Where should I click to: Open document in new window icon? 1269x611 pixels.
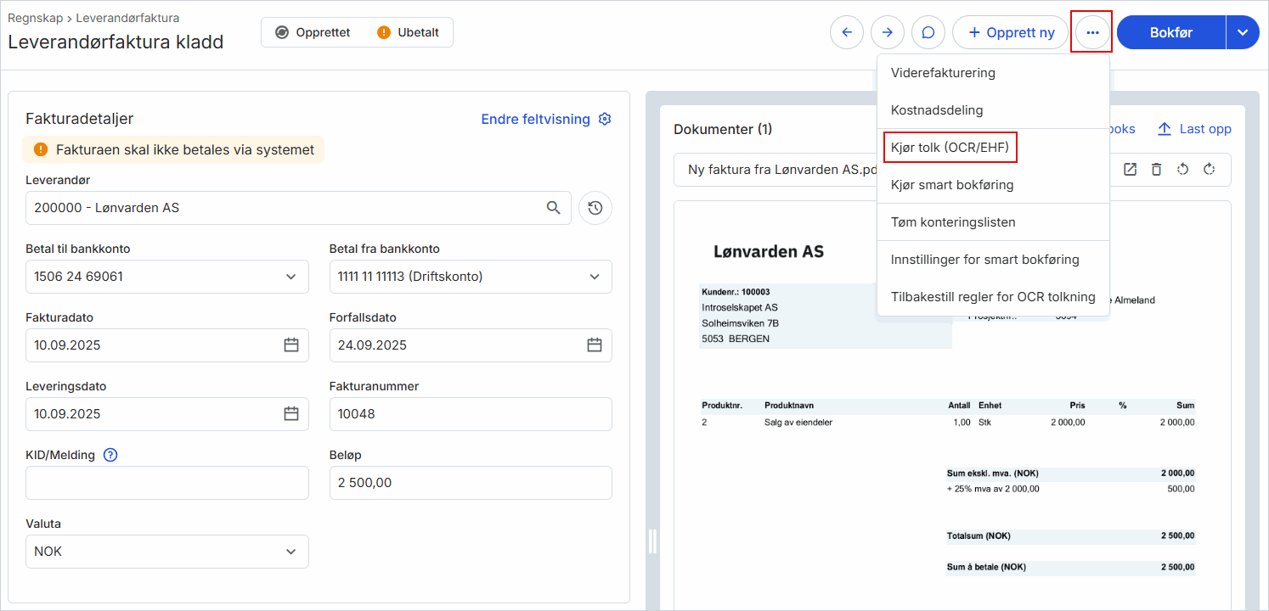(1130, 170)
